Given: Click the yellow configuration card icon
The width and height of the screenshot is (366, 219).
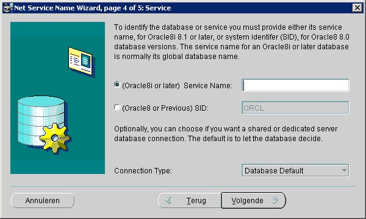Looking at the screenshot, I should (x=81, y=61).
